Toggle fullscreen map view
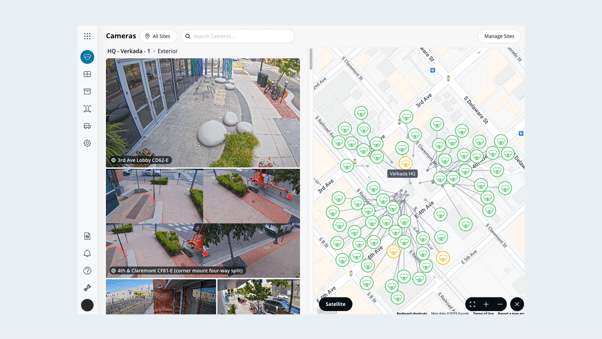The width and height of the screenshot is (602, 339). 472,304
